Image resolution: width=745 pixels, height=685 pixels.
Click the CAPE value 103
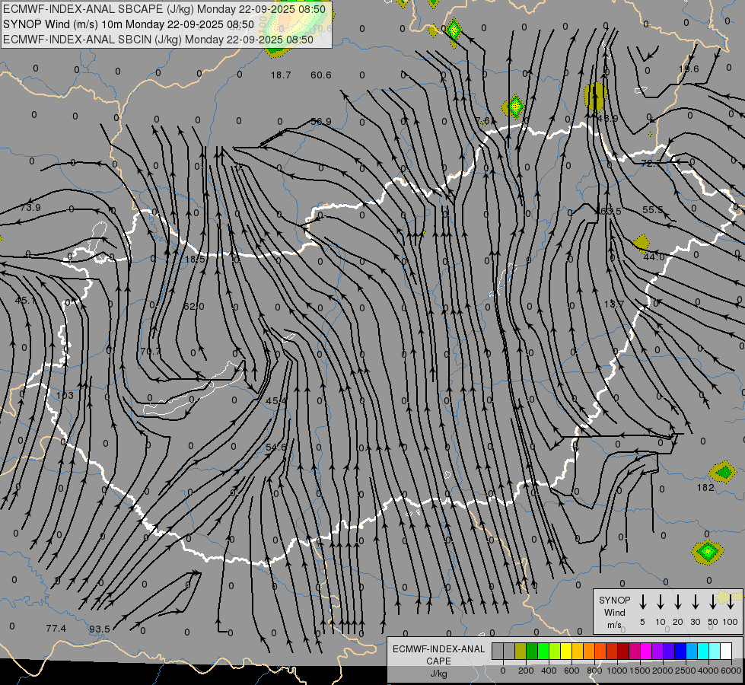tap(65, 396)
